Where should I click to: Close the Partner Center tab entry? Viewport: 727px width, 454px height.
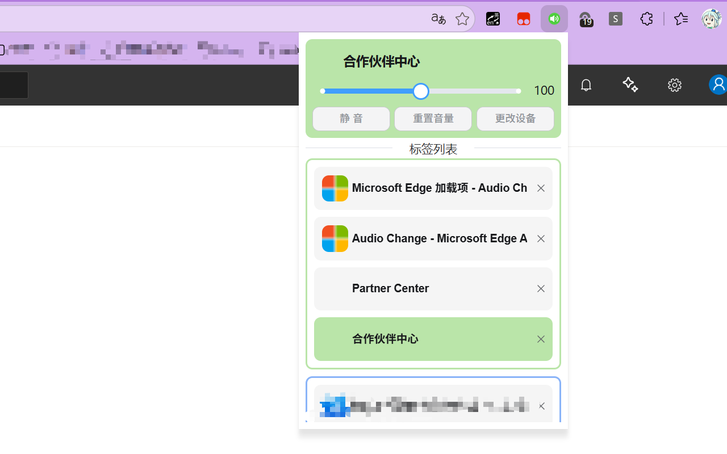[541, 289]
